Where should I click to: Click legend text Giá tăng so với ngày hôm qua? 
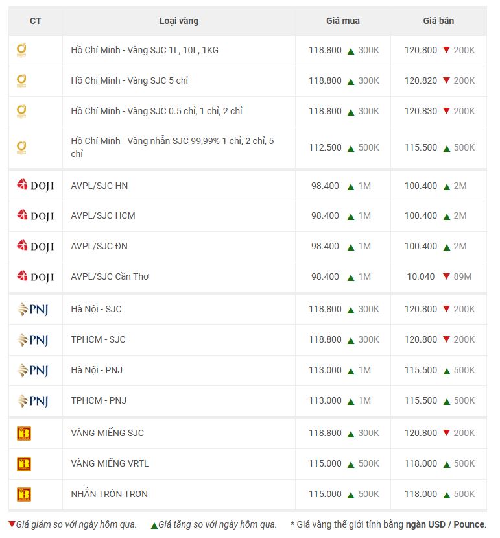tap(217, 524)
